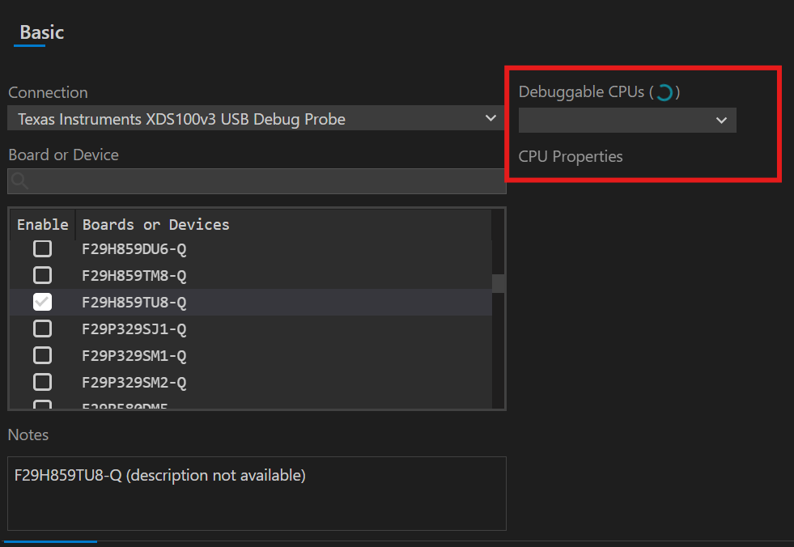Image resolution: width=794 pixels, height=547 pixels.
Task: Enable the F29H859DU6-Q checkbox
Action: pos(43,248)
